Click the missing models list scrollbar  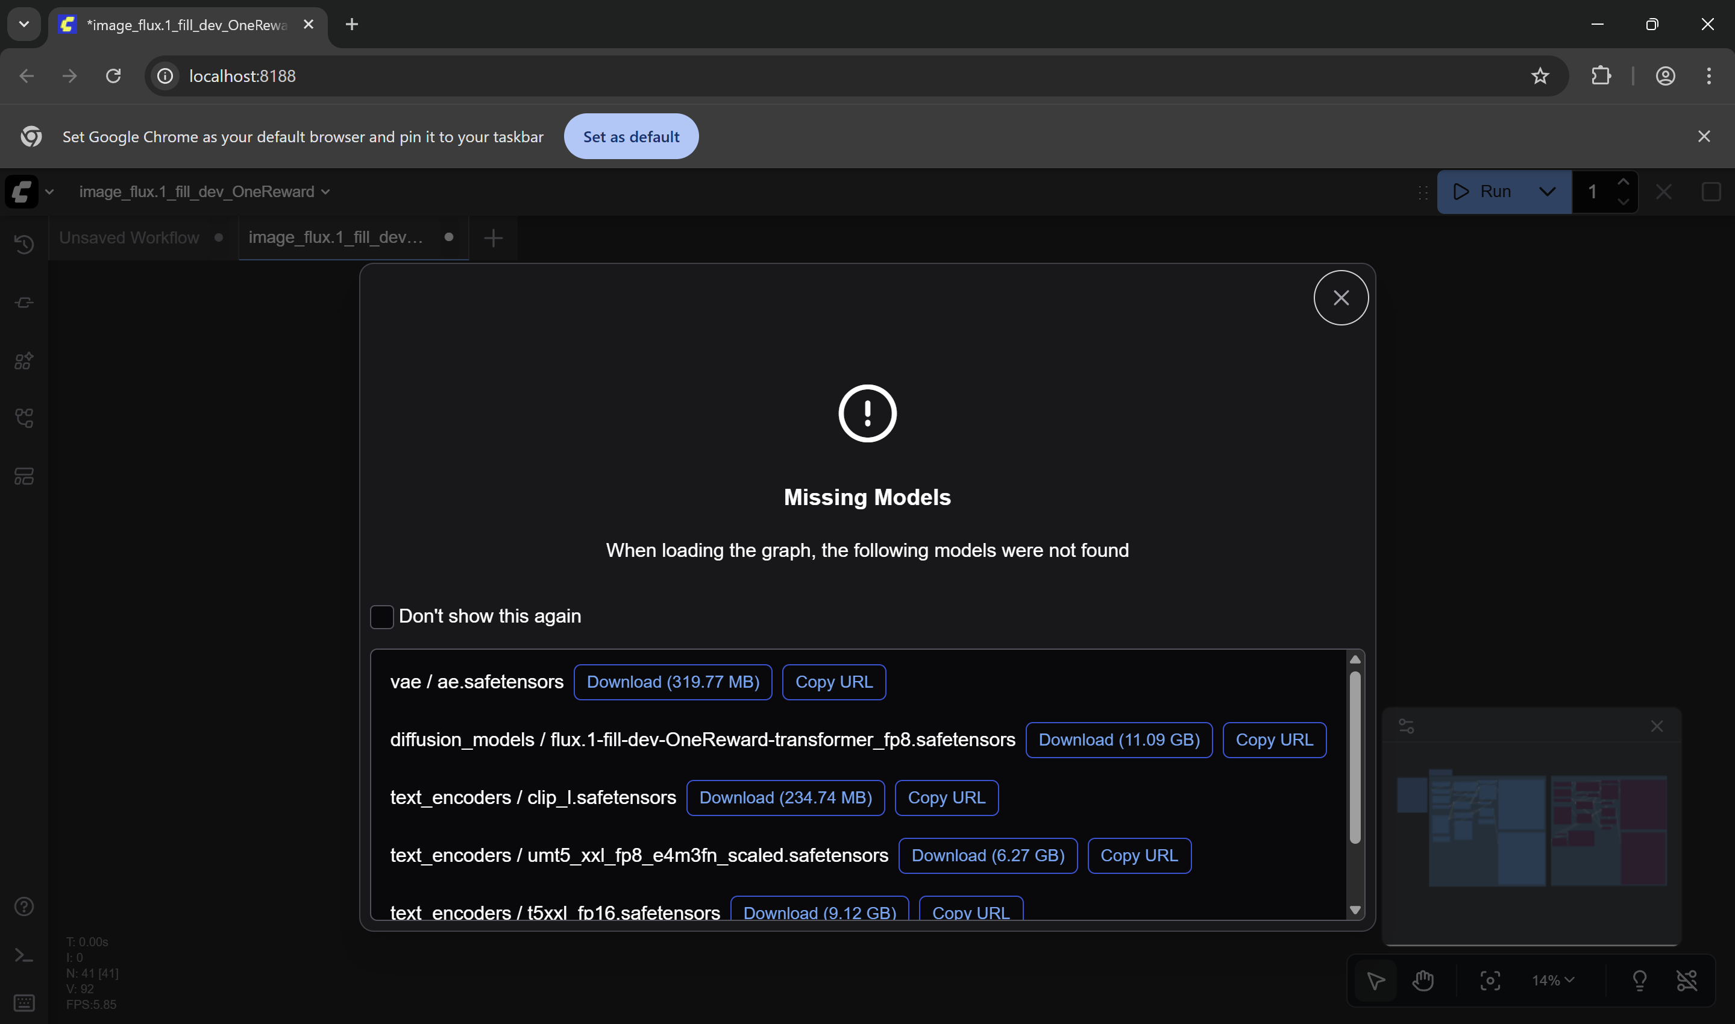[x=1355, y=757]
